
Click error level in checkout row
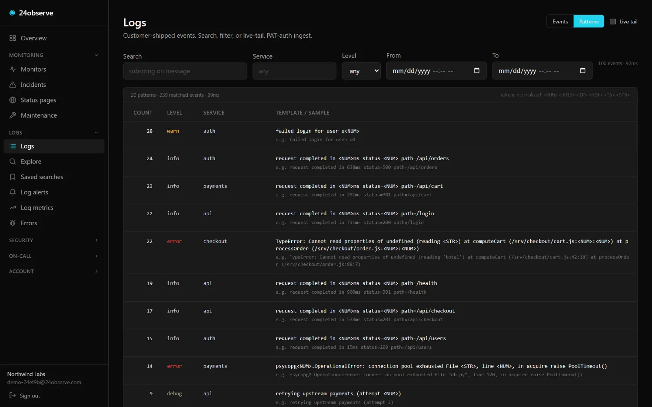(174, 241)
